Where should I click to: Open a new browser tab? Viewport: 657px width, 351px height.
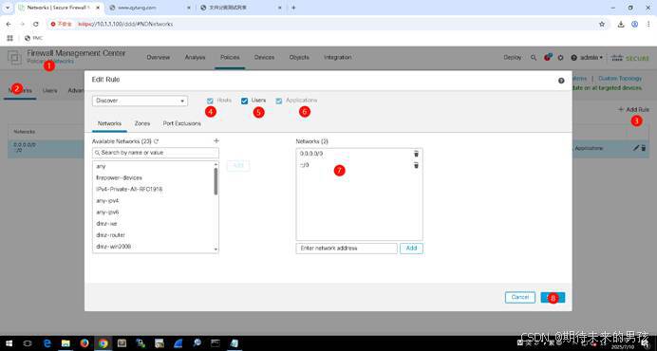point(293,8)
